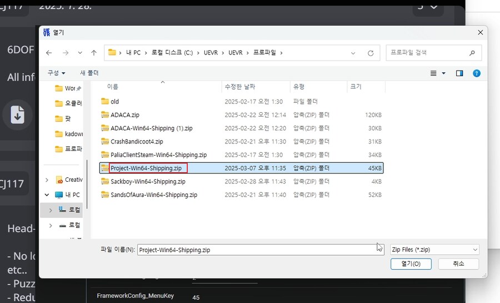Image resolution: width=500 pixels, height=303 pixels.
Task: Click download icon in background page
Action: click(x=18, y=115)
